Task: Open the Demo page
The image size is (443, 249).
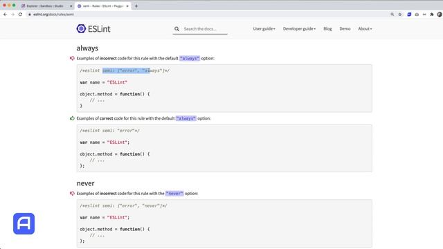Action: pyautogui.click(x=345, y=29)
